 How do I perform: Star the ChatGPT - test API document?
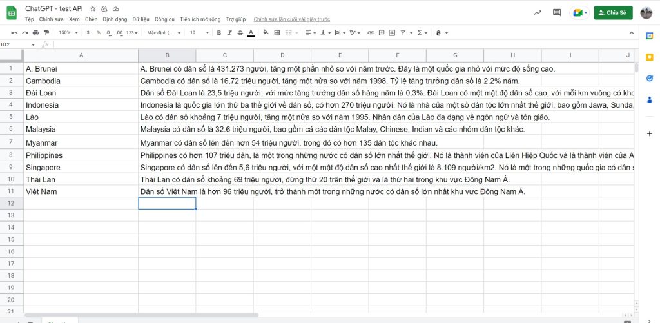[x=93, y=9]
